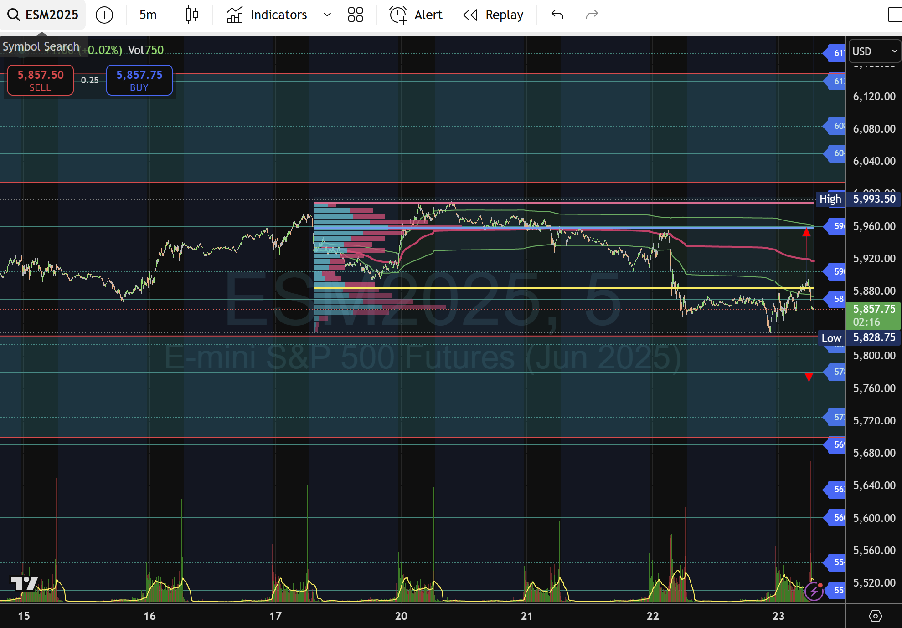This screenshot has height=628, width=902.
Task: Click the 5,680.00 price axis label
Action: [x=874, y=453]
